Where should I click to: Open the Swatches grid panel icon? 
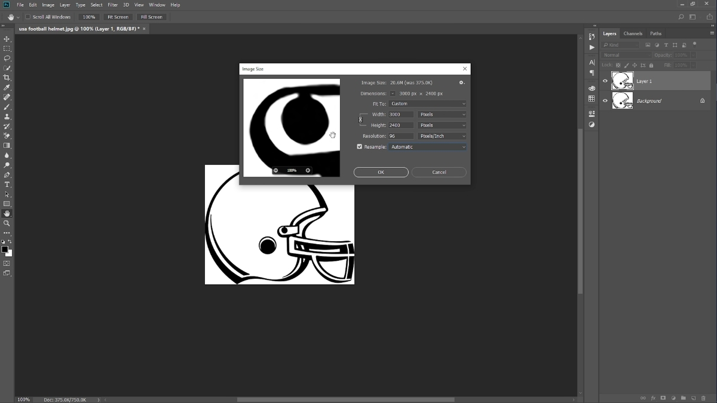click(592, 99)
